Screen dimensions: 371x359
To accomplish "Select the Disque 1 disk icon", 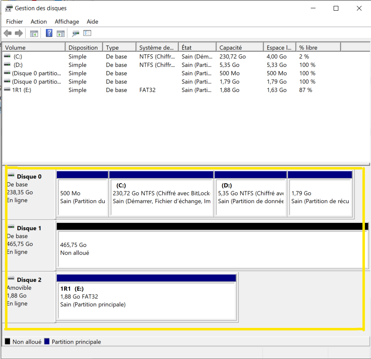I will (x=11, y=228).
